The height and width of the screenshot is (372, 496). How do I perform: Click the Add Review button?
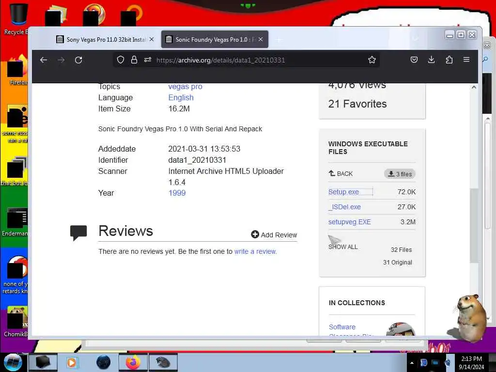[x=274, y=235]
